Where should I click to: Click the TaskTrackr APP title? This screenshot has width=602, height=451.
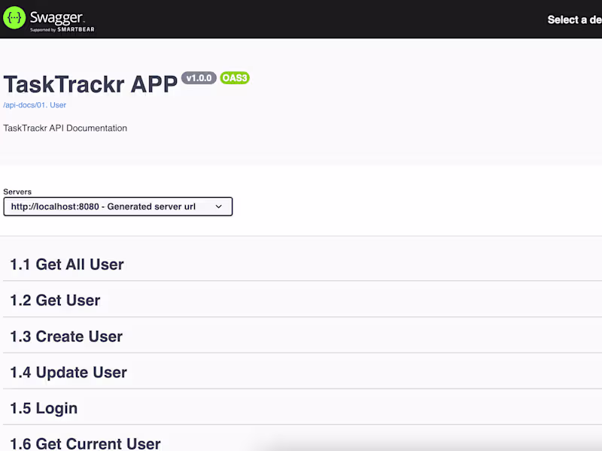coord(90,84)
